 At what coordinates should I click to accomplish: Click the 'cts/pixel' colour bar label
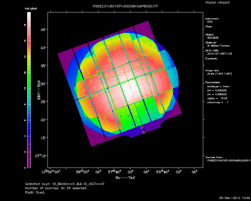[31, 9]
